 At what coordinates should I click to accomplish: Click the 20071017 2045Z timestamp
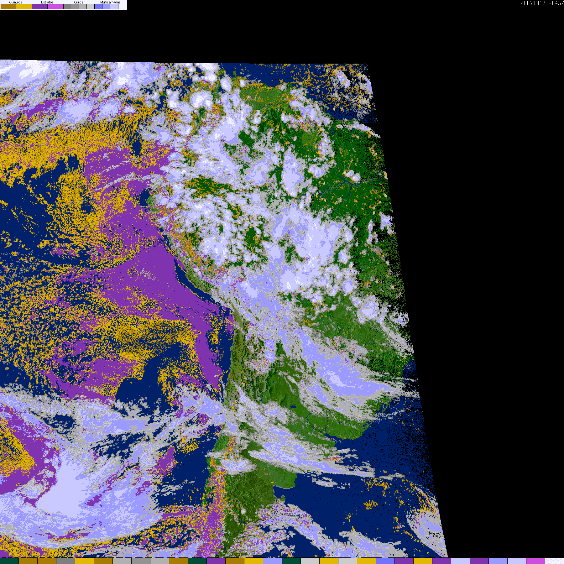[x=542, y=3]
